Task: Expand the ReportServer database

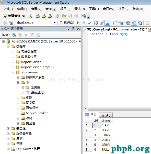Action: 13,62
